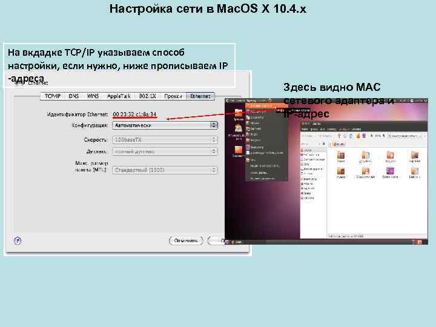Go to the AppleTalk tab
Screen dimensions: 436x327
coord(119,96)
